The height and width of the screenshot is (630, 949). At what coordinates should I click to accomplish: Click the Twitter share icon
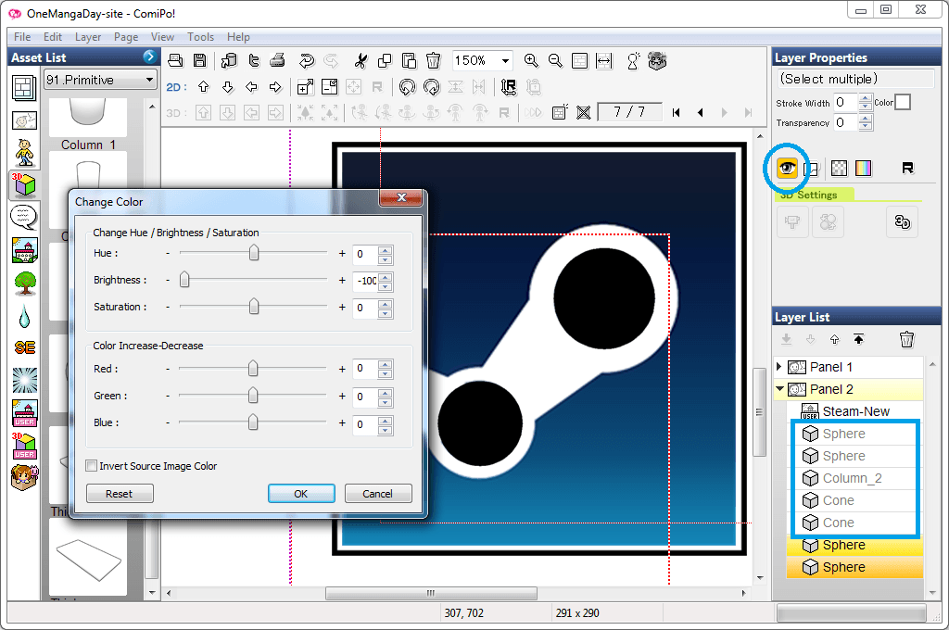(x=254, y=60)
